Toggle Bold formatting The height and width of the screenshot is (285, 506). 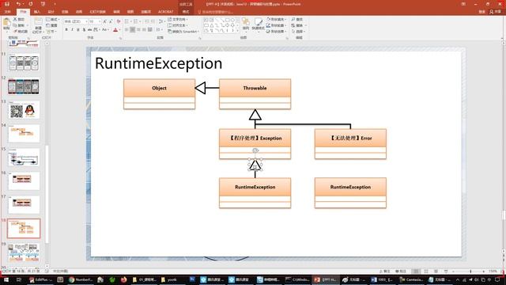pos(66,30)
